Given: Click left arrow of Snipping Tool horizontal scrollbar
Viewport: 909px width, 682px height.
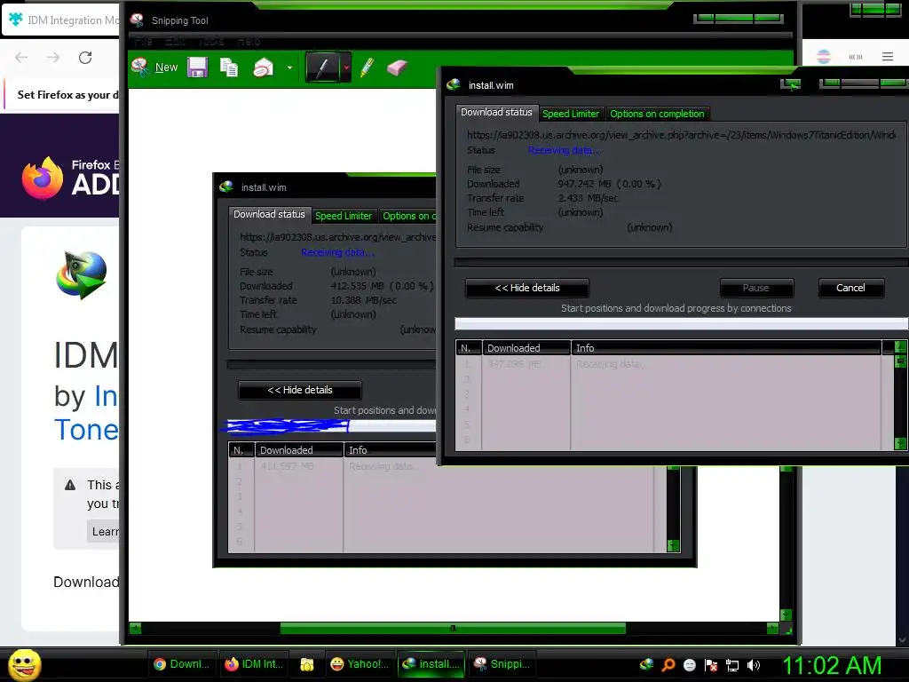Looking at the screenshot, I should (x=135, y=628).
